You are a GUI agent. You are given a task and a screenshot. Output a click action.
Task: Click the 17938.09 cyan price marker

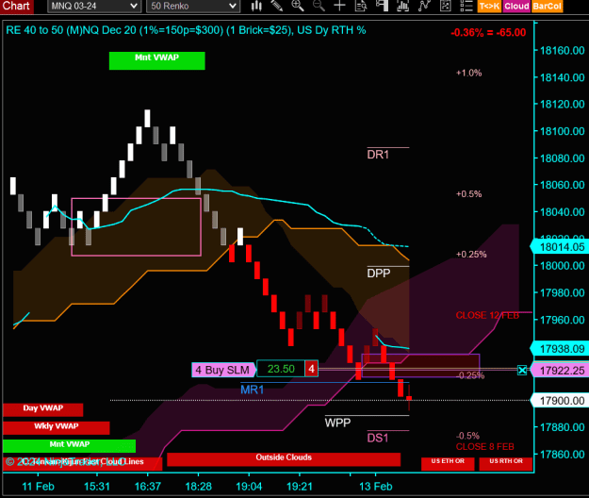point(560,349)
